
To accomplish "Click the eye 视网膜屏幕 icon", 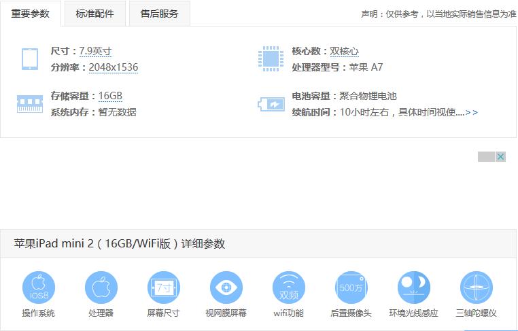I will (226, 288).
